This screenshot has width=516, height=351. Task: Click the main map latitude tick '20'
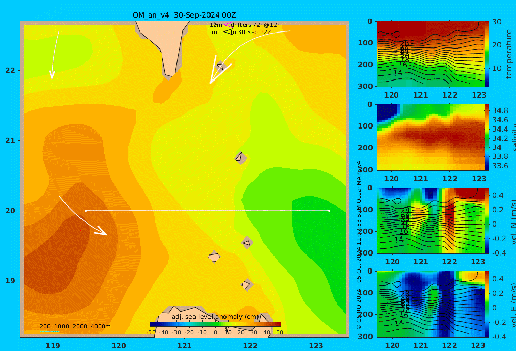click(10, 211)
